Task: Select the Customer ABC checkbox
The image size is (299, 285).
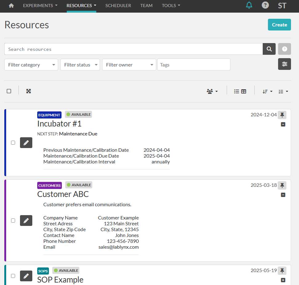Action: coord(13,220)
